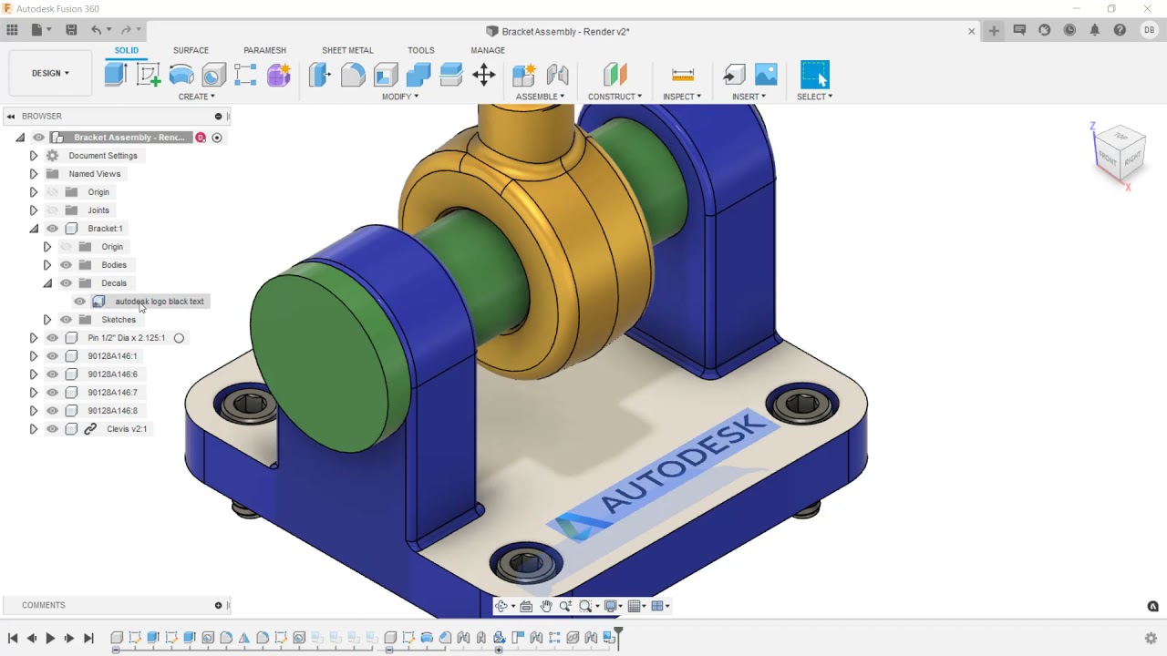Click the Construct Offset Plane icon
Image resolution: width=1167 pixels, height=656 pixels.
pos(615,75)
